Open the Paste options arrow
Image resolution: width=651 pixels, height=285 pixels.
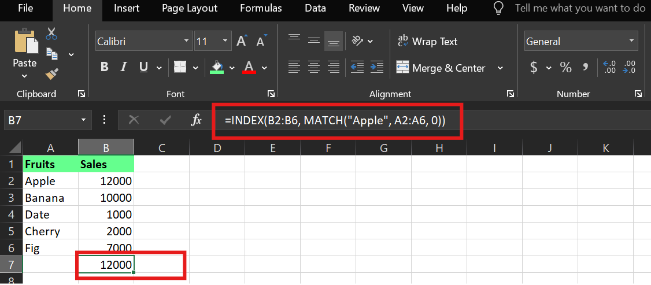pyautogui.click(x=24, y=76)
